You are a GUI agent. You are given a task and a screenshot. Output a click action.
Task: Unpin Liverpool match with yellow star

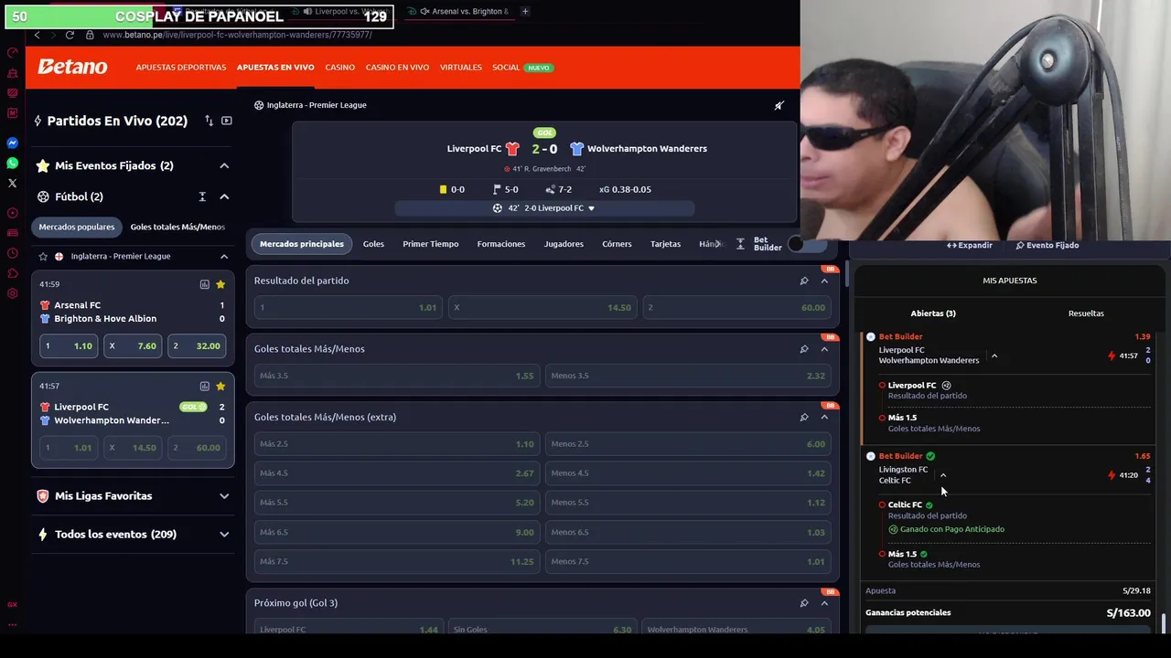pos(220,386)
